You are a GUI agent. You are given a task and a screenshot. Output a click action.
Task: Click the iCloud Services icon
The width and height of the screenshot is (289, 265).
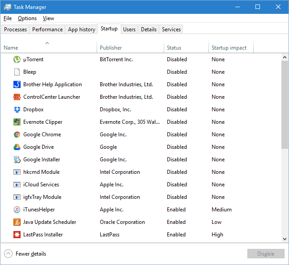[x=17, y=185]
